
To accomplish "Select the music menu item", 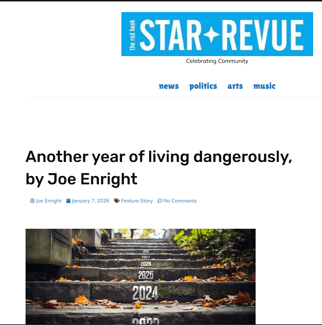I will (264, 86).
